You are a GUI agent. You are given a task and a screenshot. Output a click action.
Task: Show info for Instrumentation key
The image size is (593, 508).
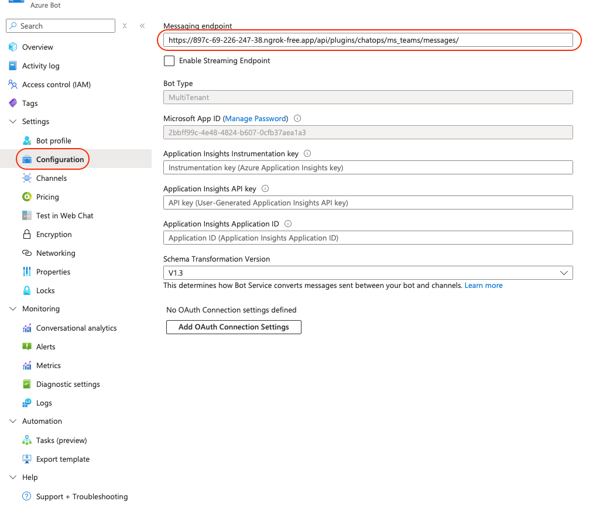(x=307, y=153)
